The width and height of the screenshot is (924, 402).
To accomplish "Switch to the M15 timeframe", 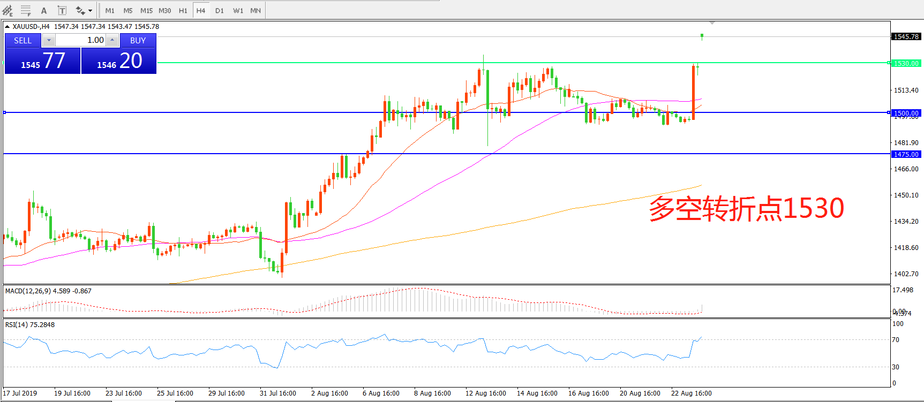I will coord(146,10).
